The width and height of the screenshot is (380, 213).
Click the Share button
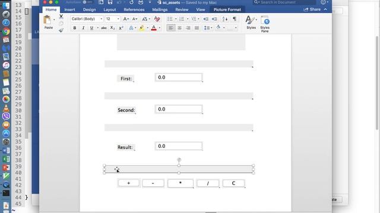(x=312, y=9)
